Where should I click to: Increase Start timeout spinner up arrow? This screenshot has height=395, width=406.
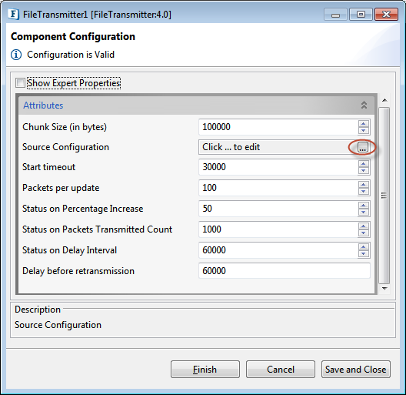point(364,164)
